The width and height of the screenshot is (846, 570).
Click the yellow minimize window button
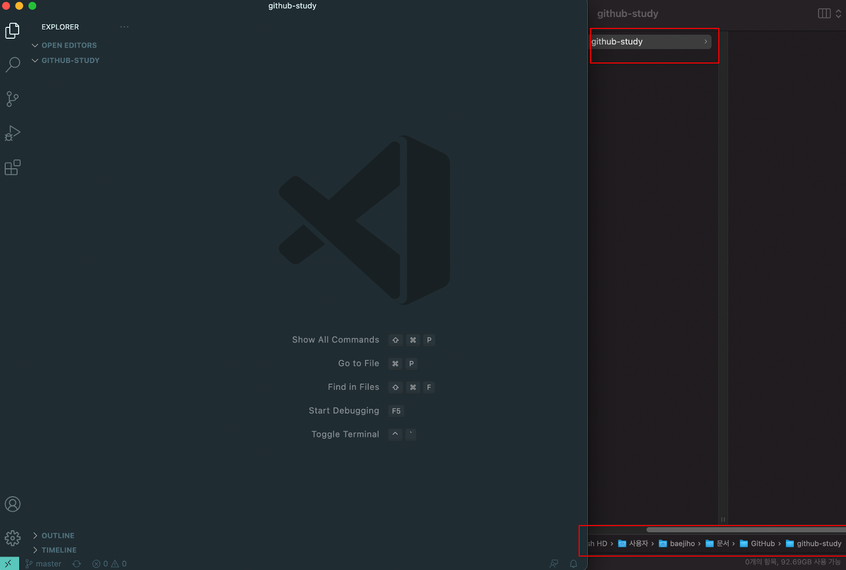click(x=19, y=6)
